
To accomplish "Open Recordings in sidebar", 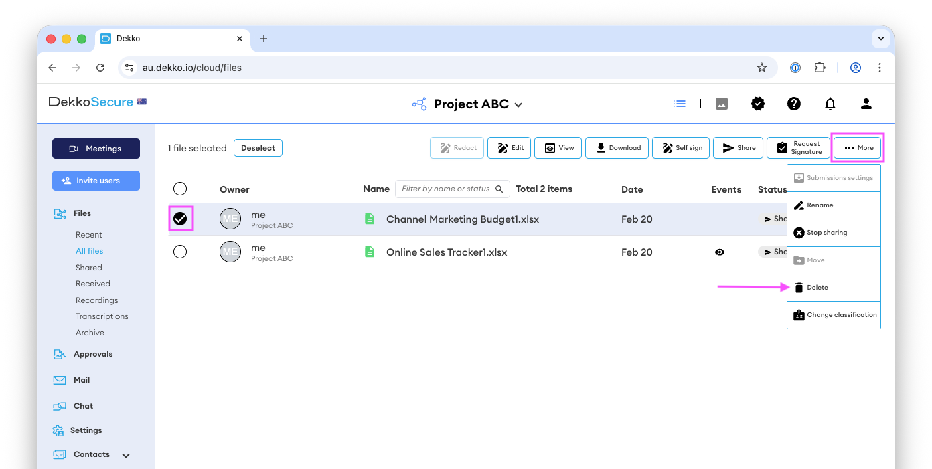I will click(x=97, y=300).
